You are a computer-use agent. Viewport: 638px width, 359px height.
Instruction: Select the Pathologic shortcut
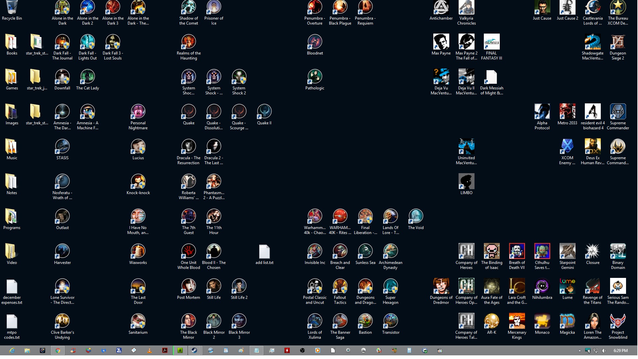coord(315,79)
